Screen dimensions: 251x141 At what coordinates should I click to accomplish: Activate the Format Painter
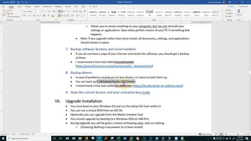pos(13,16)
